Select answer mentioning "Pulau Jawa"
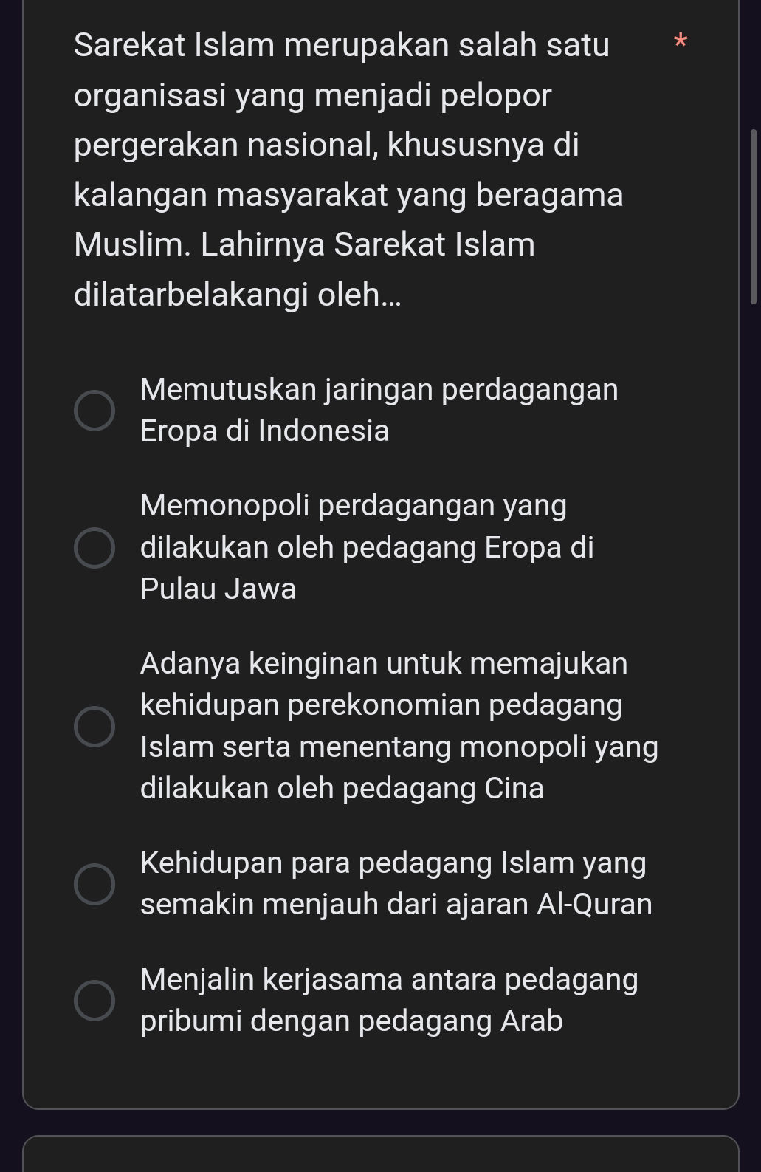Screen dimensions: 761x1172 [x=217, y=589]
